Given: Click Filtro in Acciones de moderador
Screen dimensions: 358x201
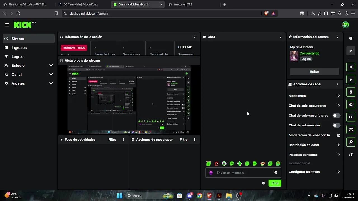Looking at the screenshot, I should pos(183,140).
